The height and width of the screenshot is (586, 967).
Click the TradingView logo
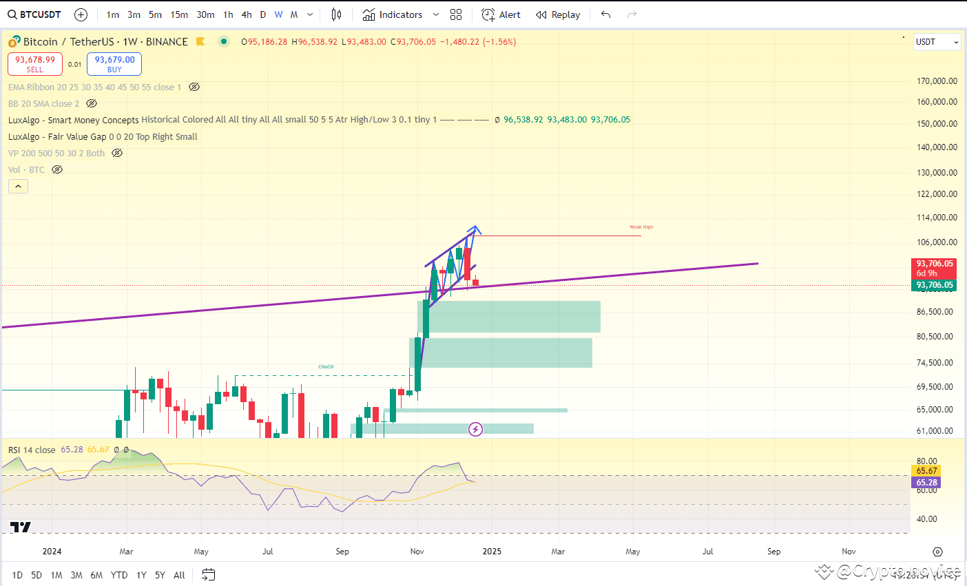point(21,527)
